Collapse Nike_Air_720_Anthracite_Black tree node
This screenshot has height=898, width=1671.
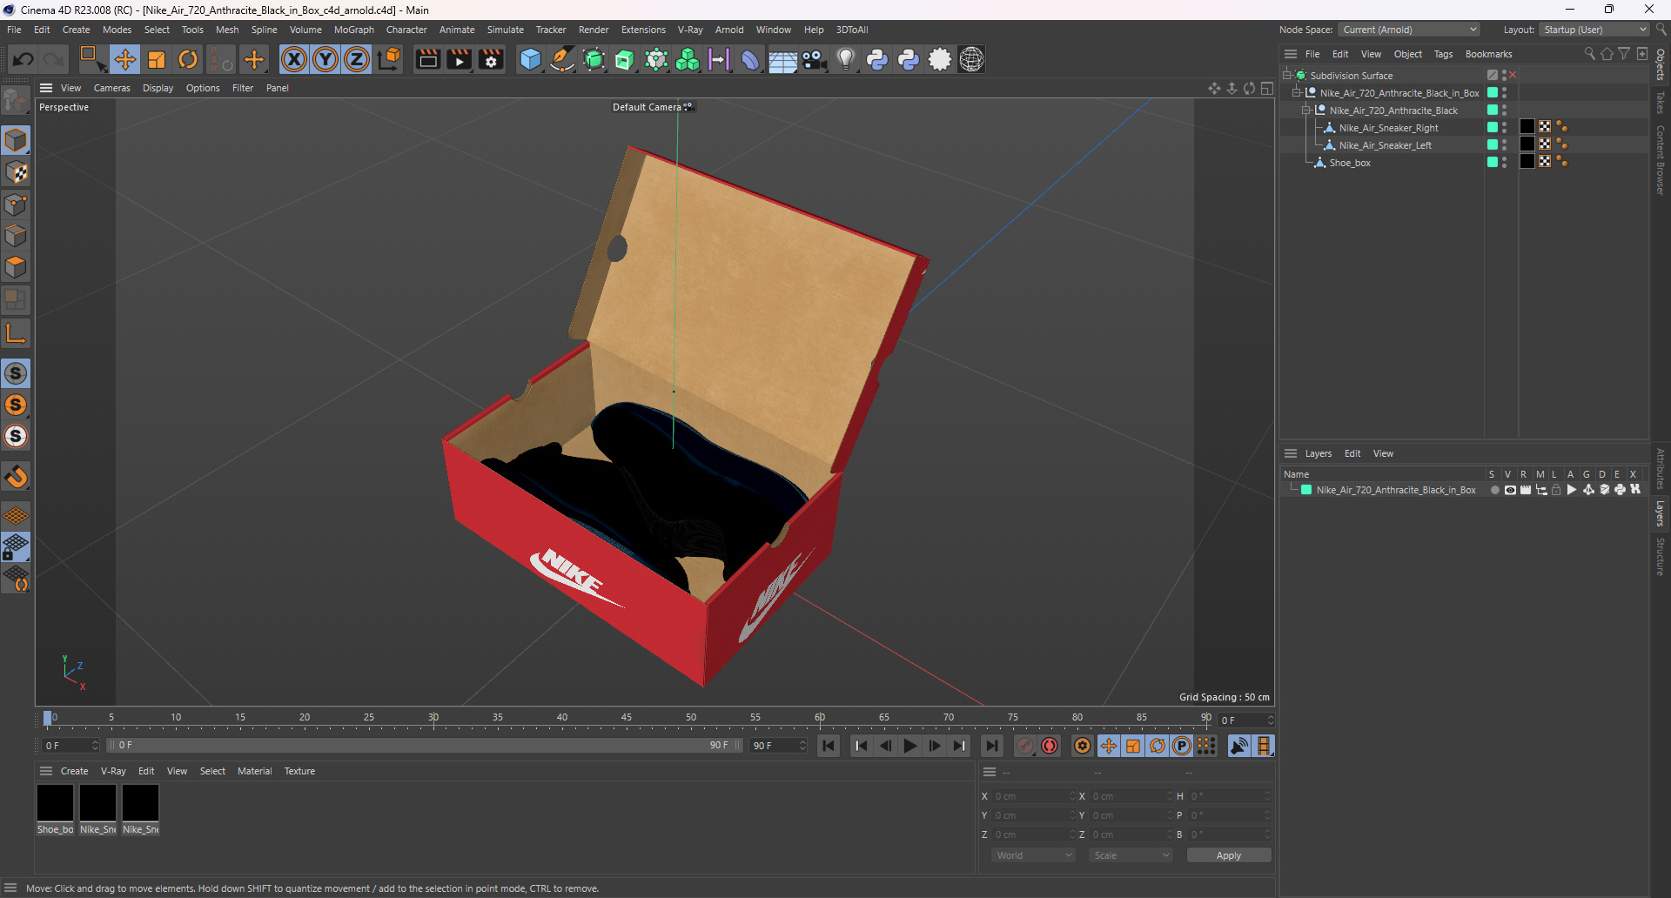click(x=1306, y=110)
